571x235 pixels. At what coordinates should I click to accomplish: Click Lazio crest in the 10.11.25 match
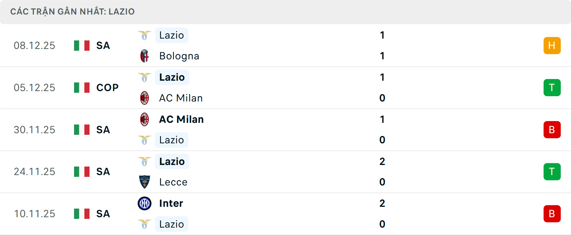[x=145, y=224]
